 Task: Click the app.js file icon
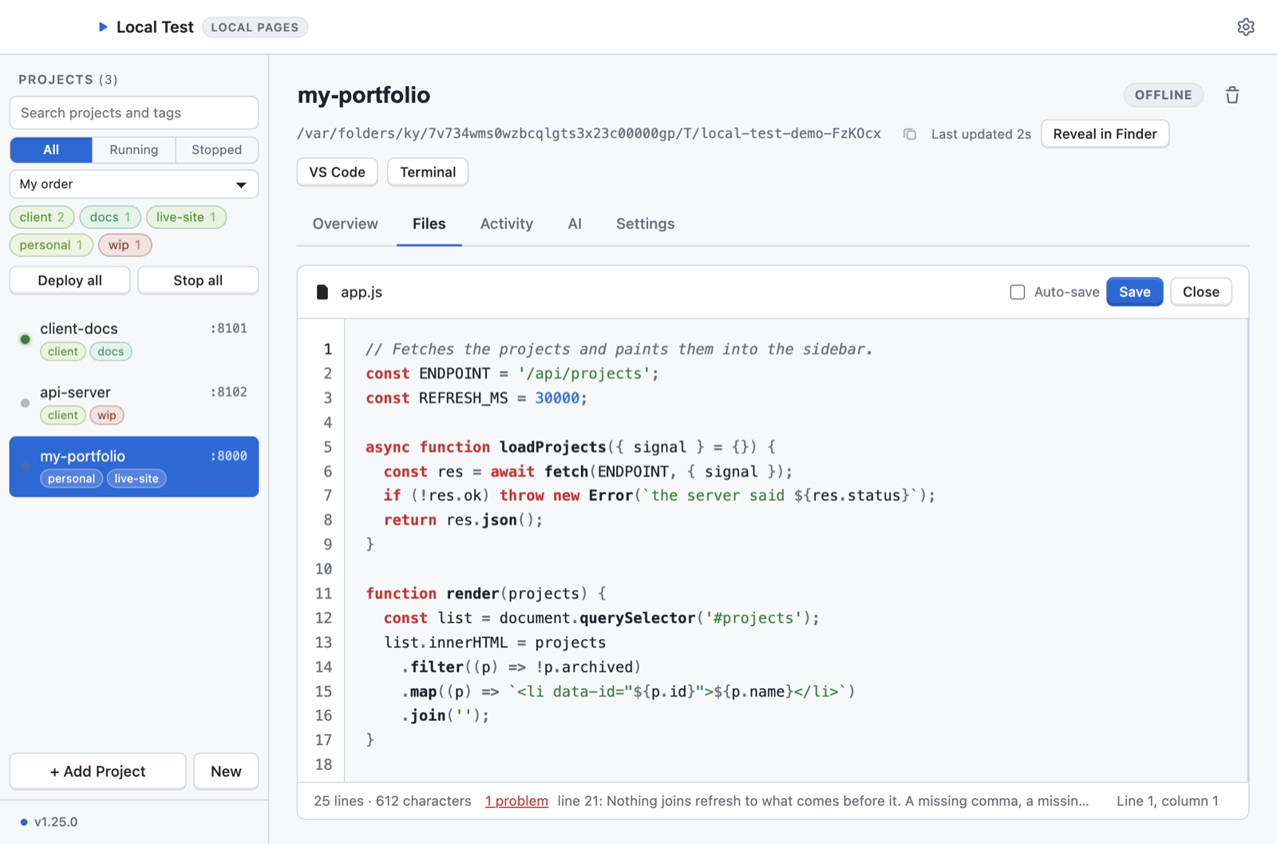click(322, 292)
